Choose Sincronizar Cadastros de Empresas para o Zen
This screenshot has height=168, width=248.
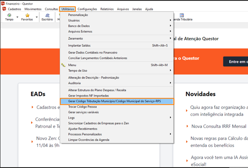click(x=117, y=123)
